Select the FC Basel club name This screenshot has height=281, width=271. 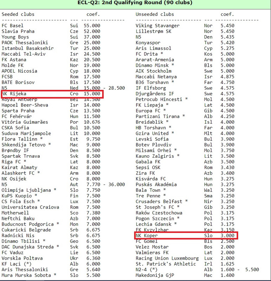(12, 26)
